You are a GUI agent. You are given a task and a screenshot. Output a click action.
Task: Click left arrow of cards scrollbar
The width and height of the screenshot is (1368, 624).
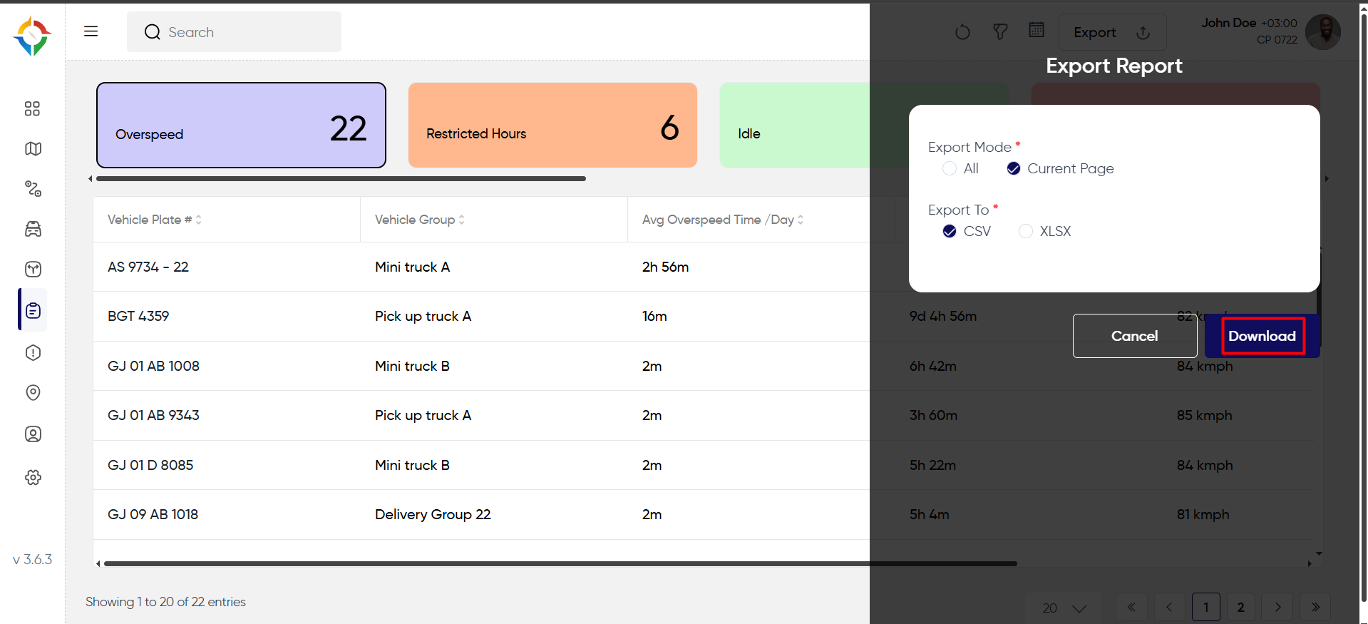(91, 178)
